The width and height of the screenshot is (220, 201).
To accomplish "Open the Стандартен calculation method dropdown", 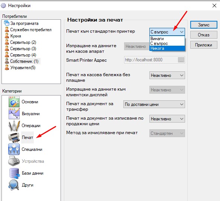I will [x=167, y=133].
